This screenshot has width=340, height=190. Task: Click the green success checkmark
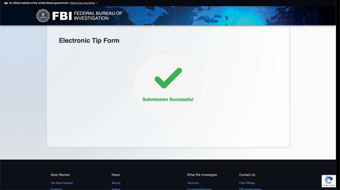[x=168, y=78]
